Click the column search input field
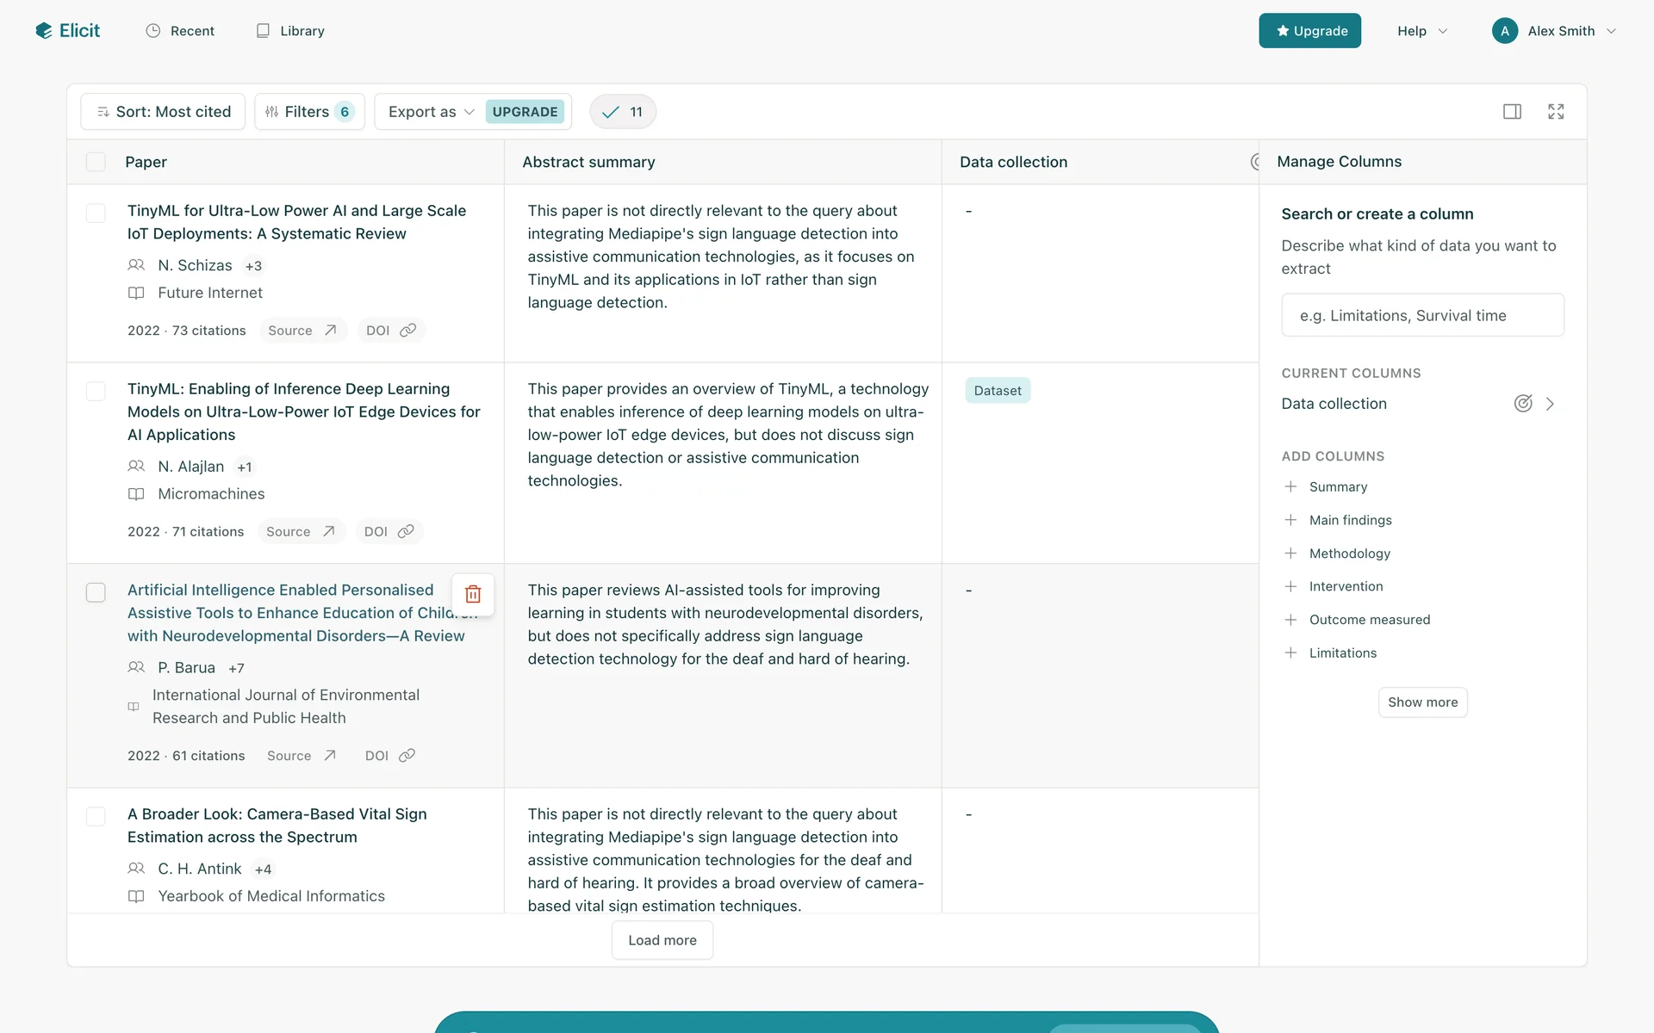The image size is (1654, 1033). coord(1422,316)
